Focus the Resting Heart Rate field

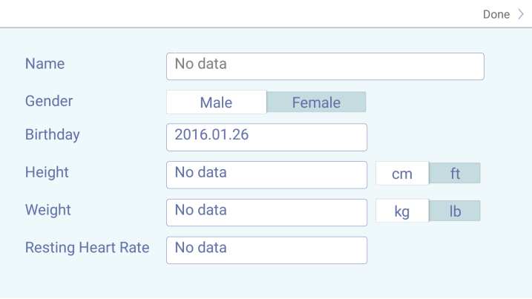[266, 251]
